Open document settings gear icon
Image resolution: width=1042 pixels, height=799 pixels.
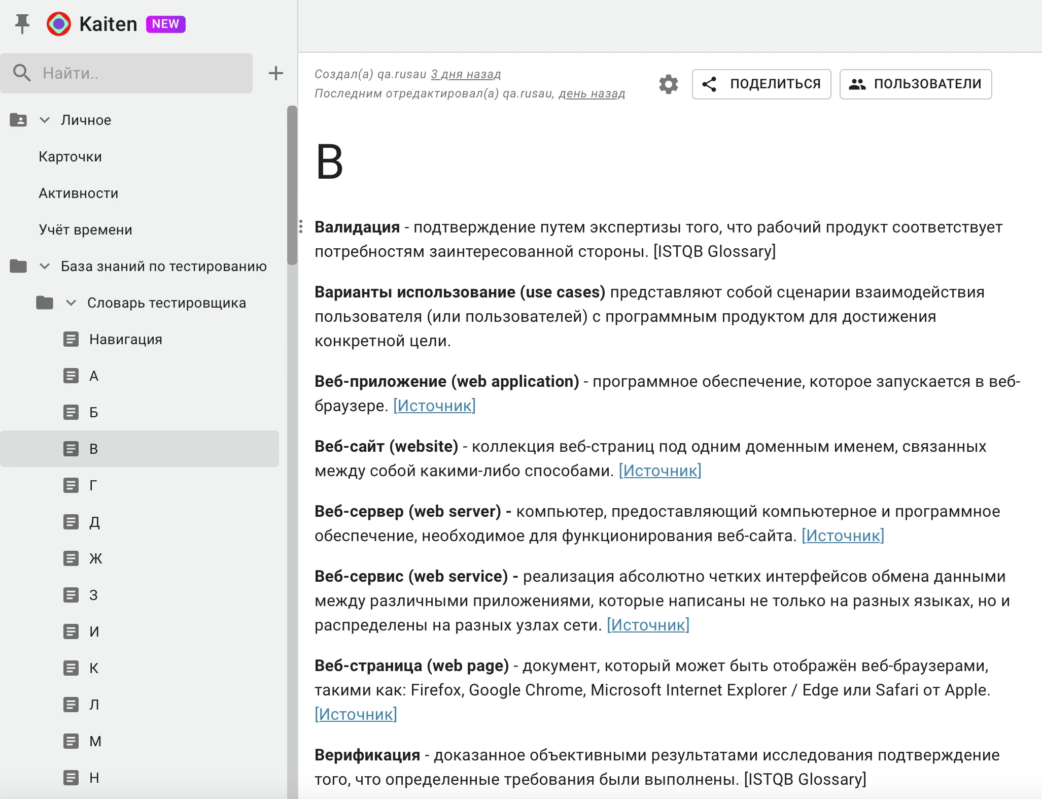coord(668,84)
